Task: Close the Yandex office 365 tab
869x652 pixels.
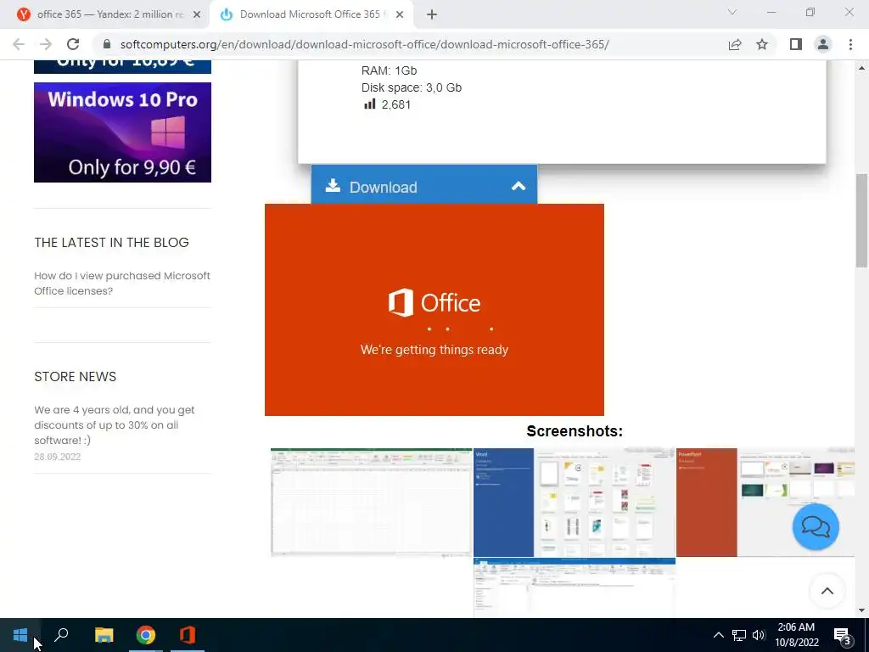Action: pos(197,15)
